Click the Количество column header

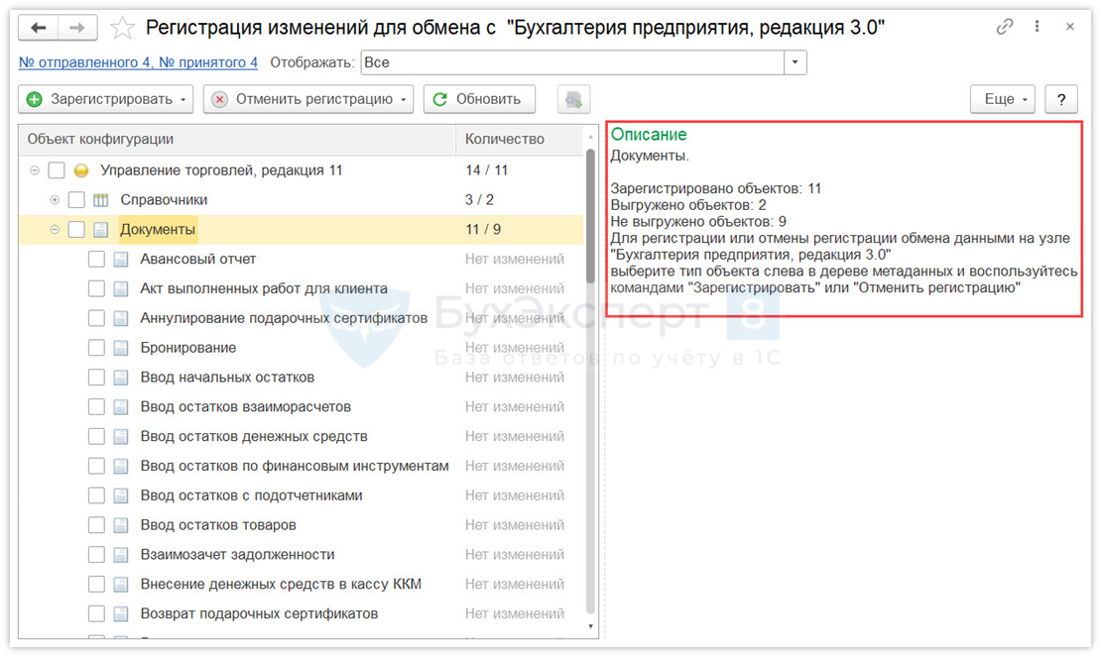coord(505,140)
